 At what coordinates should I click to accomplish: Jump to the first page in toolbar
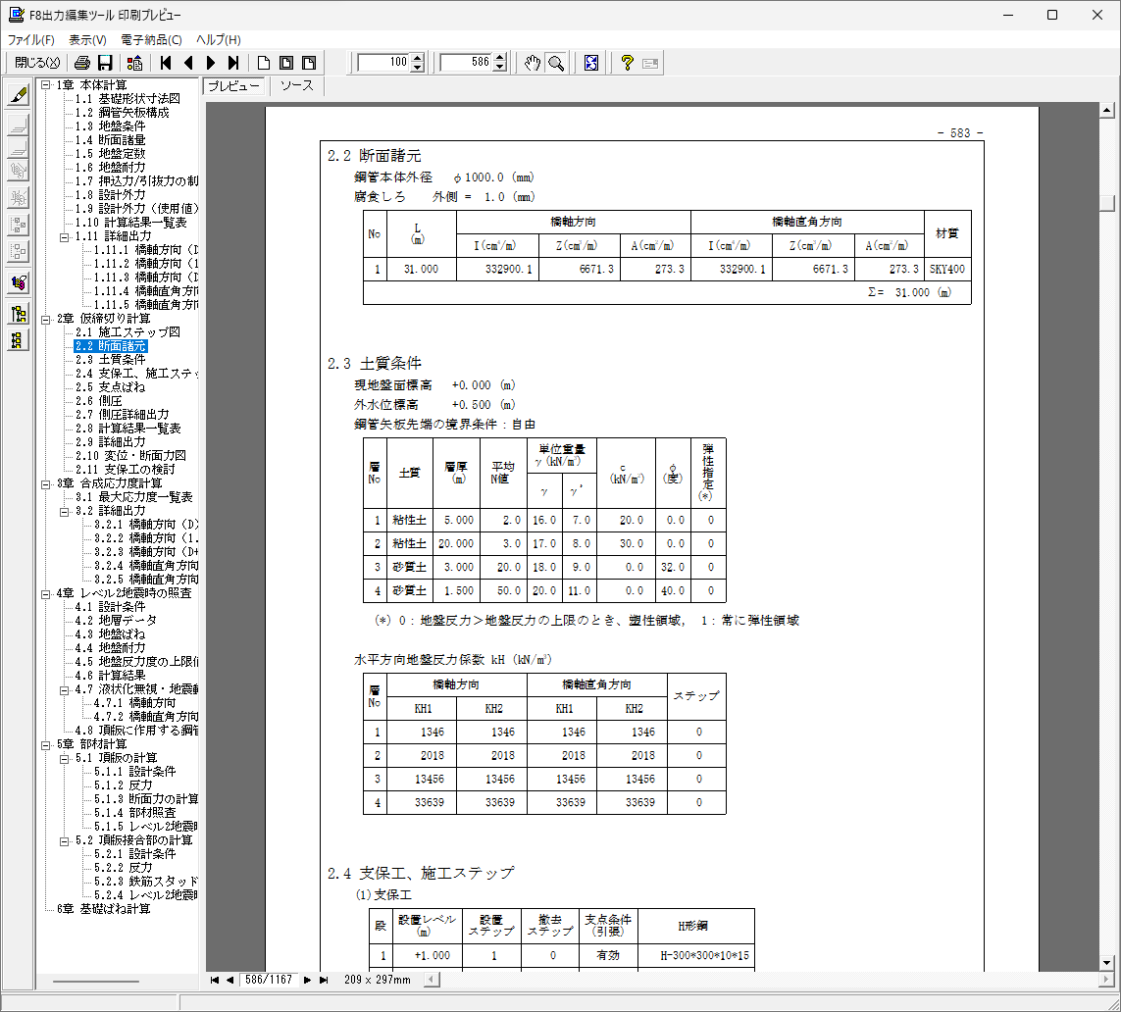[x=166, y=63]
